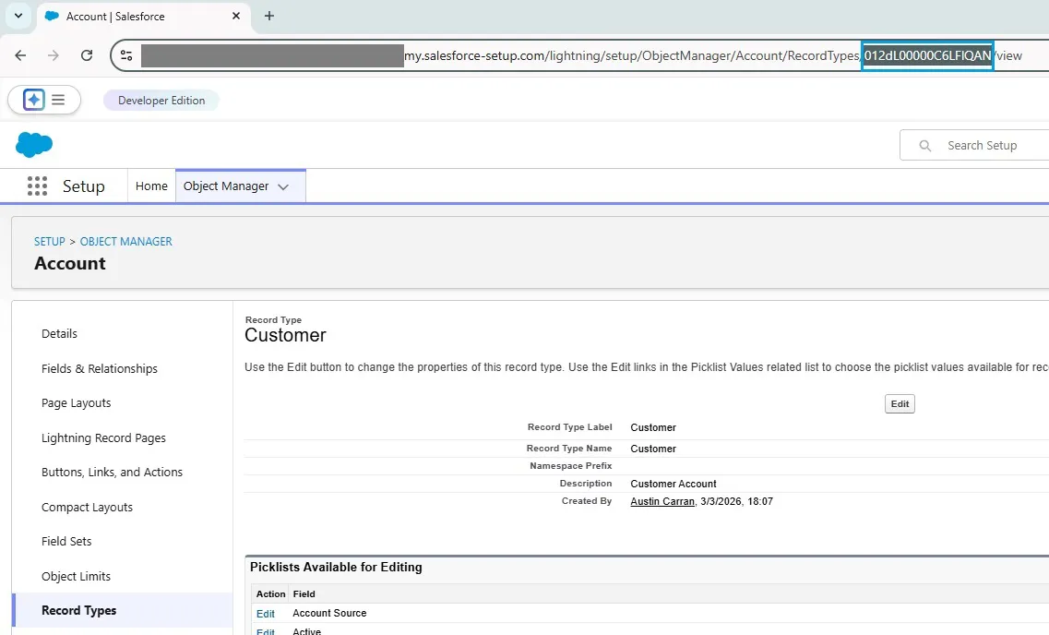Switch to the Home tab

(x=151, y=186)
